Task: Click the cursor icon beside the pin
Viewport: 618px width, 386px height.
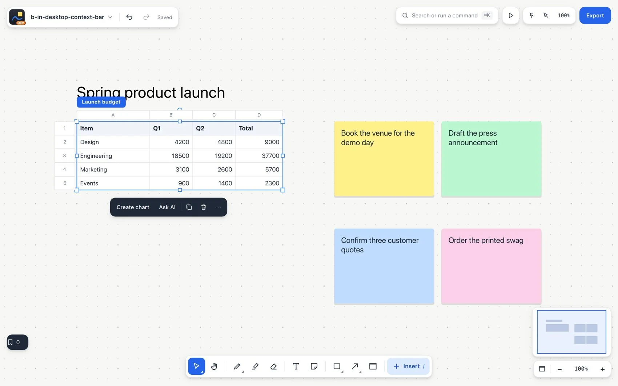Action: click(546, 16)
